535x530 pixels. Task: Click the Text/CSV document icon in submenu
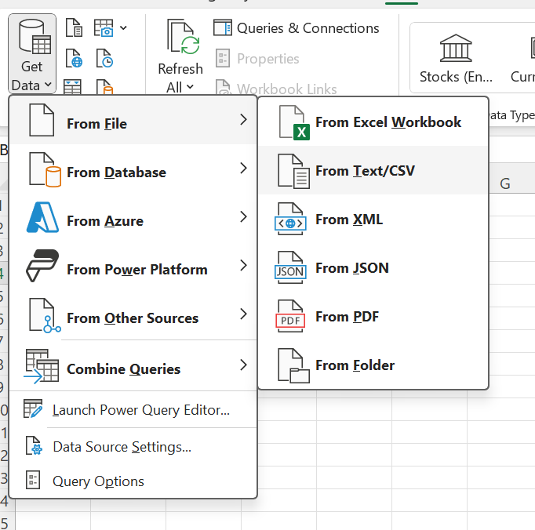[293, 171]
